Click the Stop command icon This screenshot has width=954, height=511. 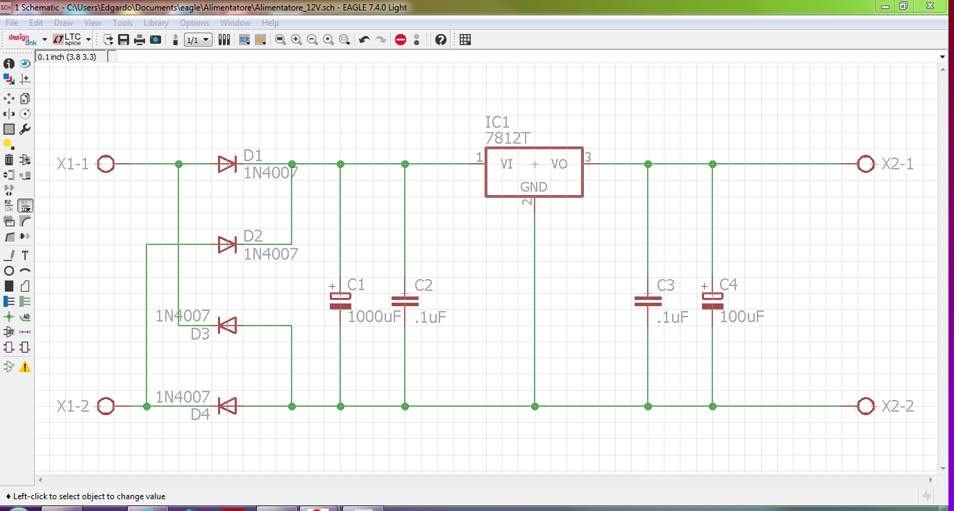click(x=401, y=40)
